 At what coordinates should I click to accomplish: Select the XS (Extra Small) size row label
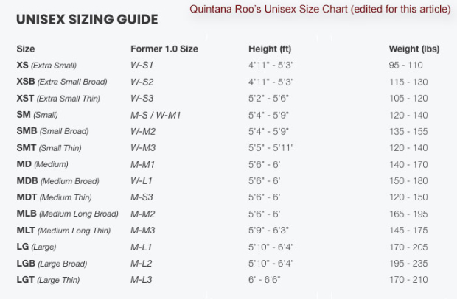point(46,66)
